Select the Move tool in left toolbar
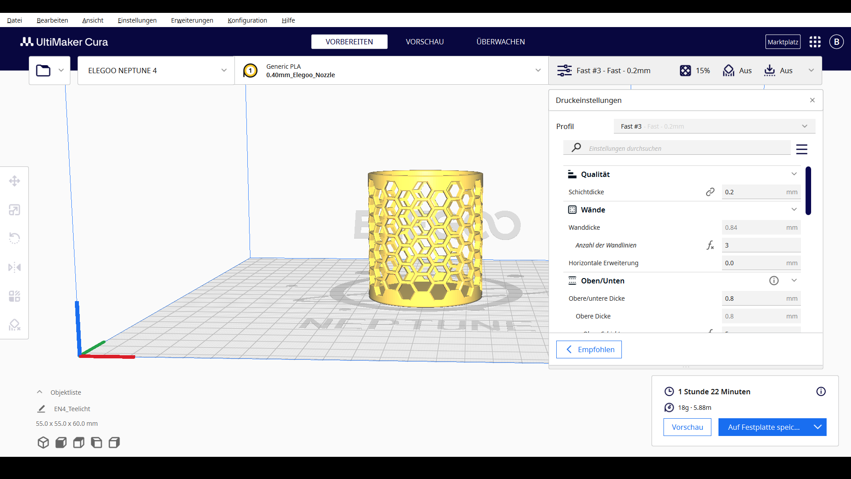 coord(15,181)
